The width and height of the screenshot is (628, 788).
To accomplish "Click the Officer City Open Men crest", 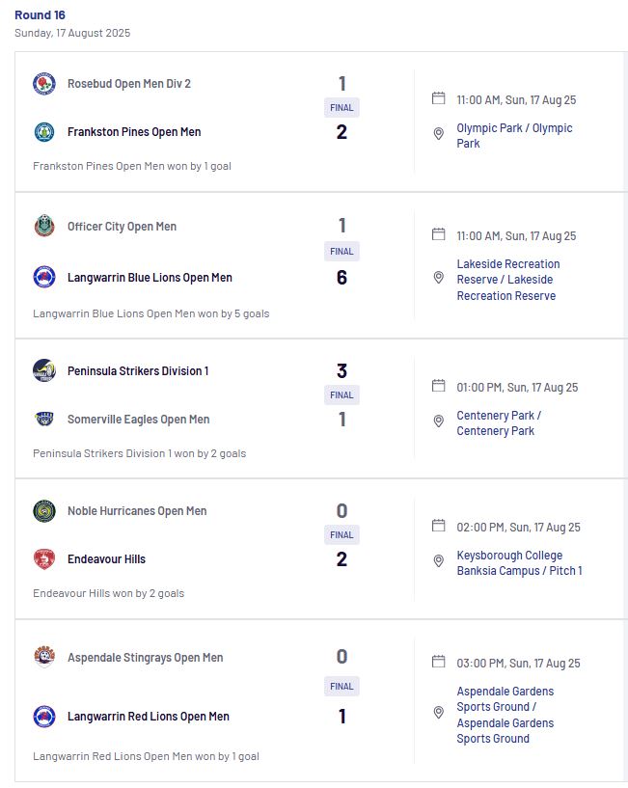I will click(x=44, y=226).
